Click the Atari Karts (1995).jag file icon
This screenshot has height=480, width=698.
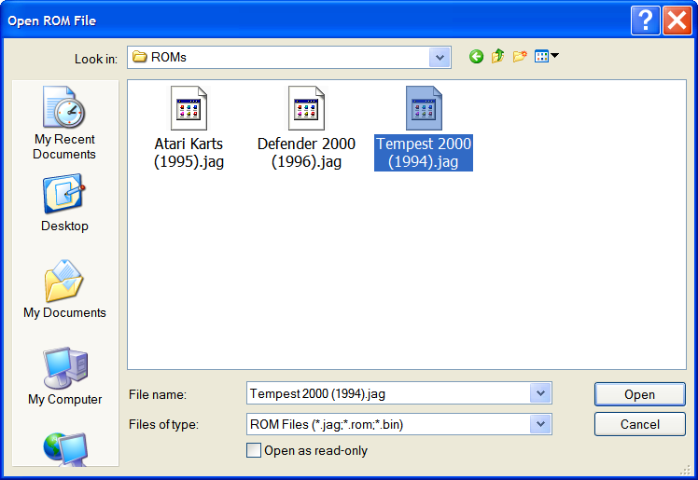(189, 108)
